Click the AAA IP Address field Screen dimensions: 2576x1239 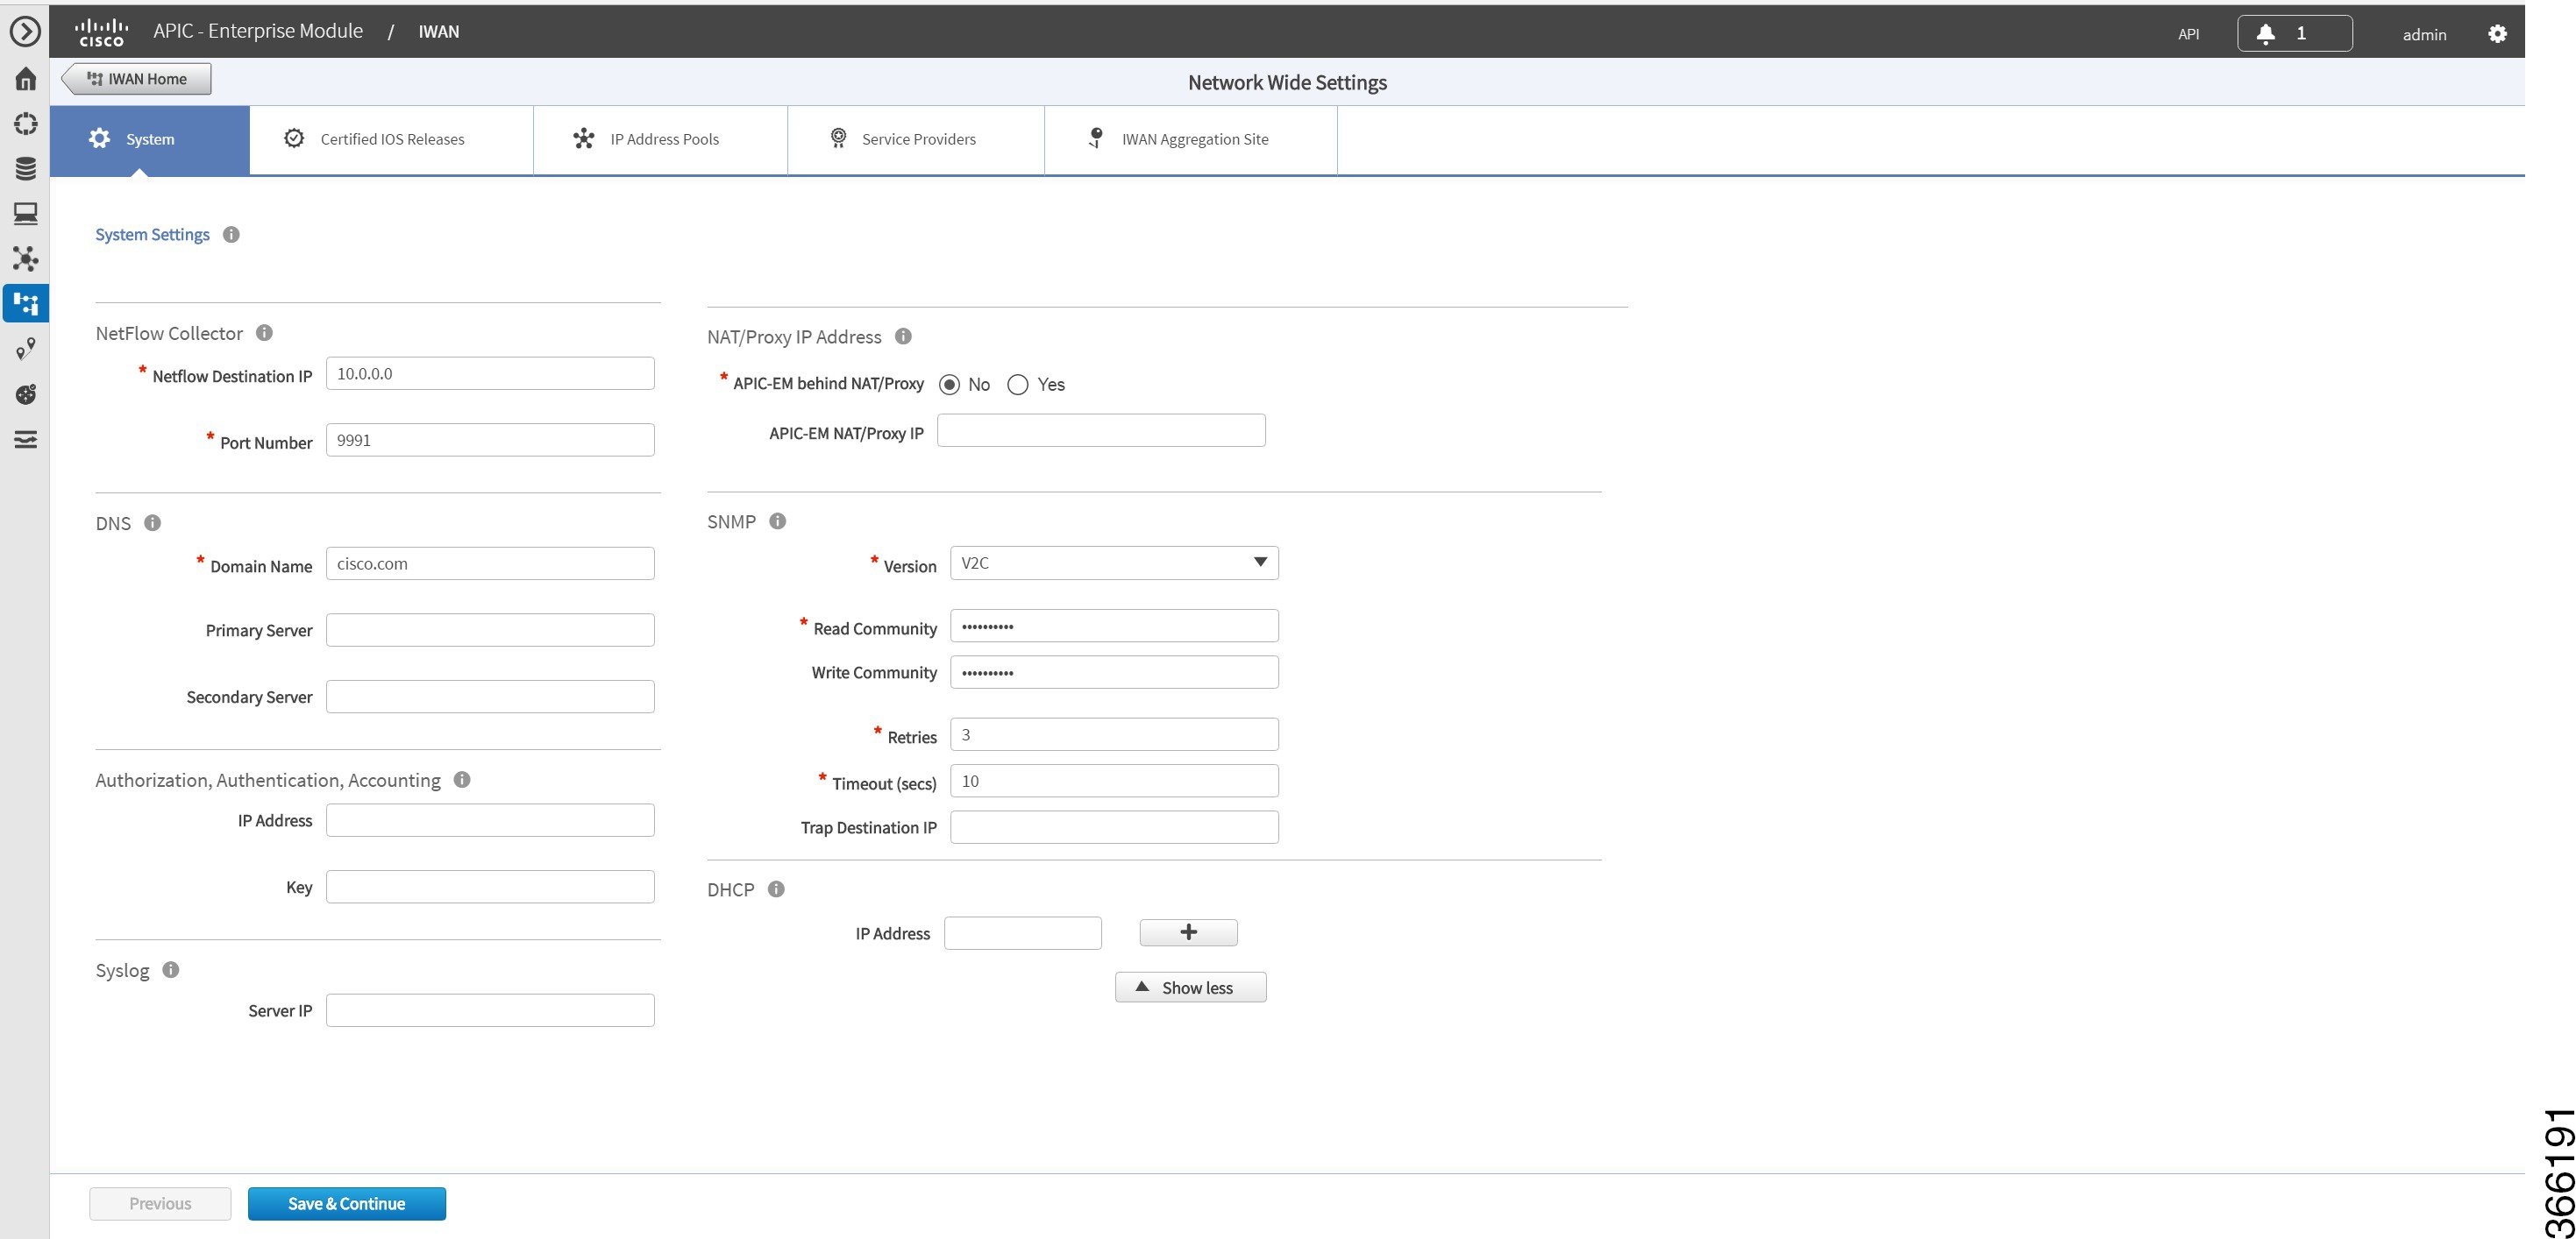click(x=490, y=820)
